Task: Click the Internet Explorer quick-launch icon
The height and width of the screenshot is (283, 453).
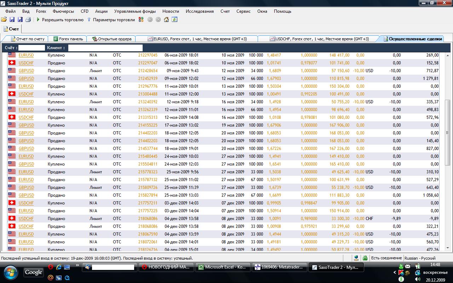Action: (x=58, y=267)
